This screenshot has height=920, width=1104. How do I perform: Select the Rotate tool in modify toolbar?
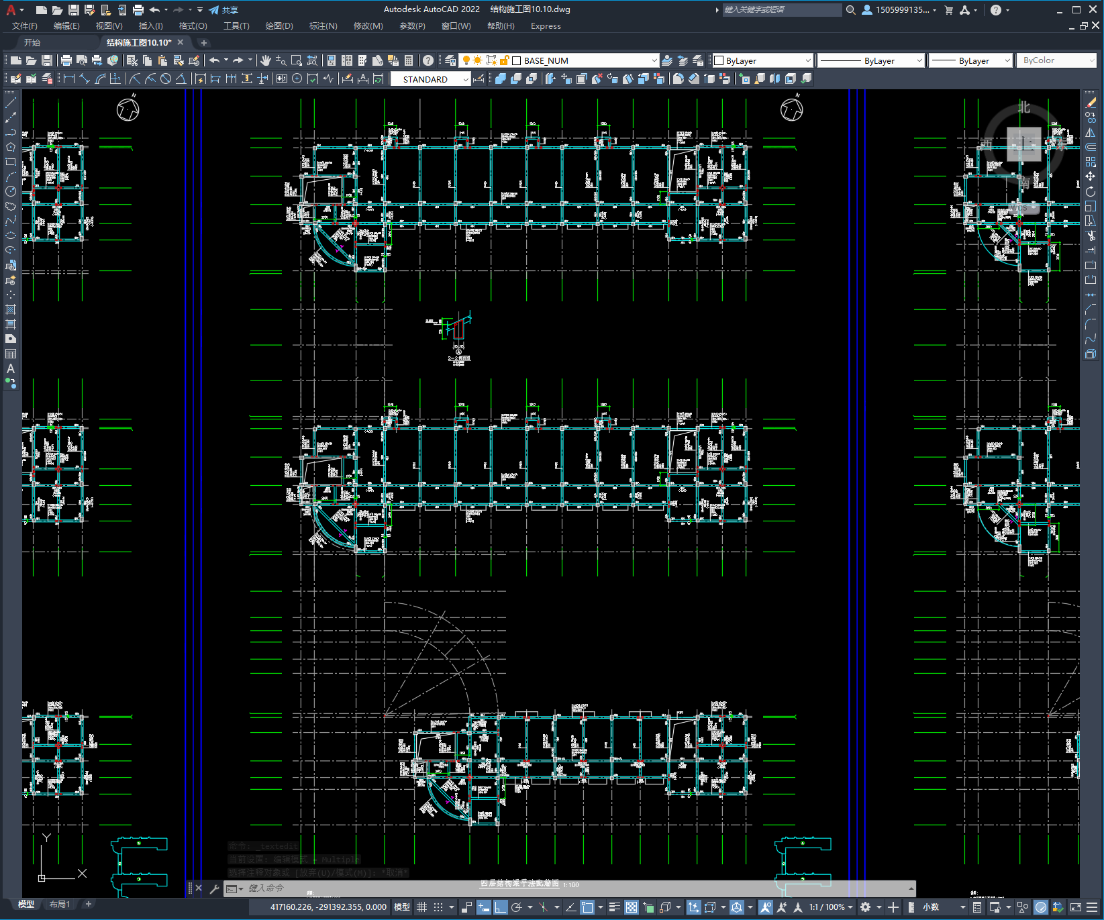(x=1091, y=191)
